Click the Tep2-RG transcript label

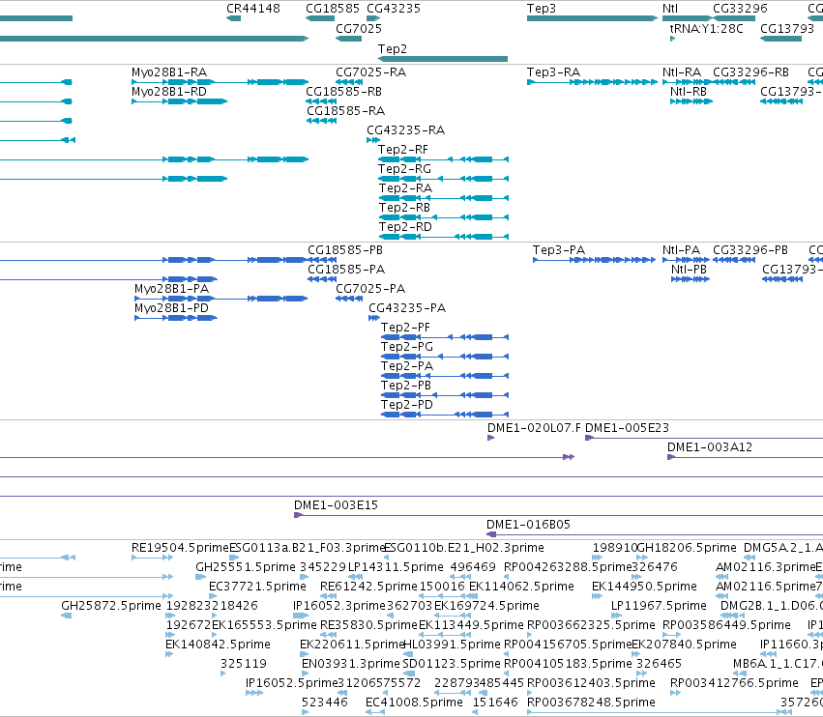point(404,169)
